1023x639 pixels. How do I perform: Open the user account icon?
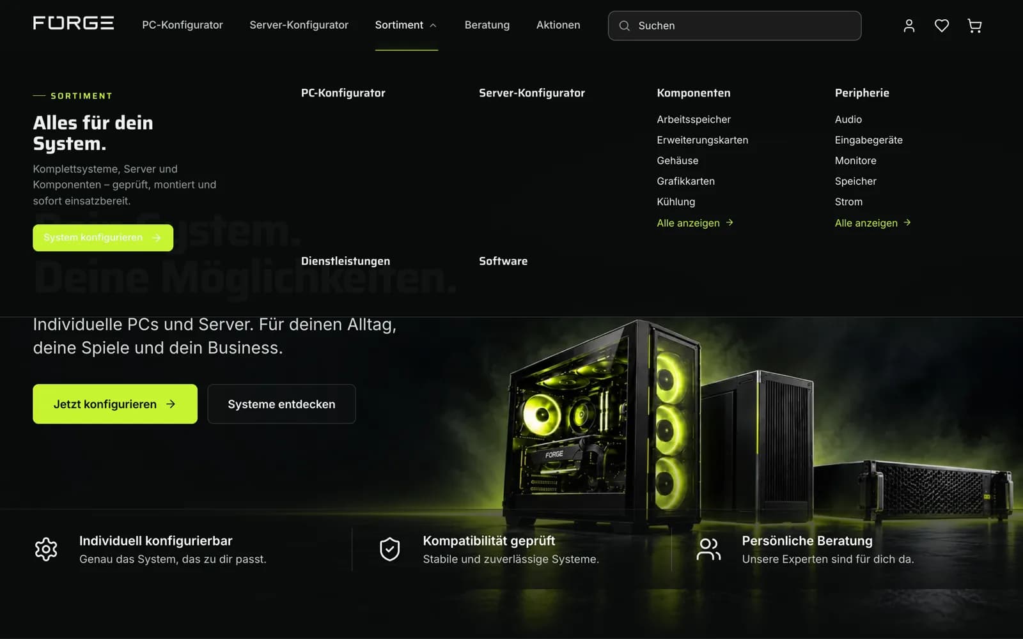(909, 26)
